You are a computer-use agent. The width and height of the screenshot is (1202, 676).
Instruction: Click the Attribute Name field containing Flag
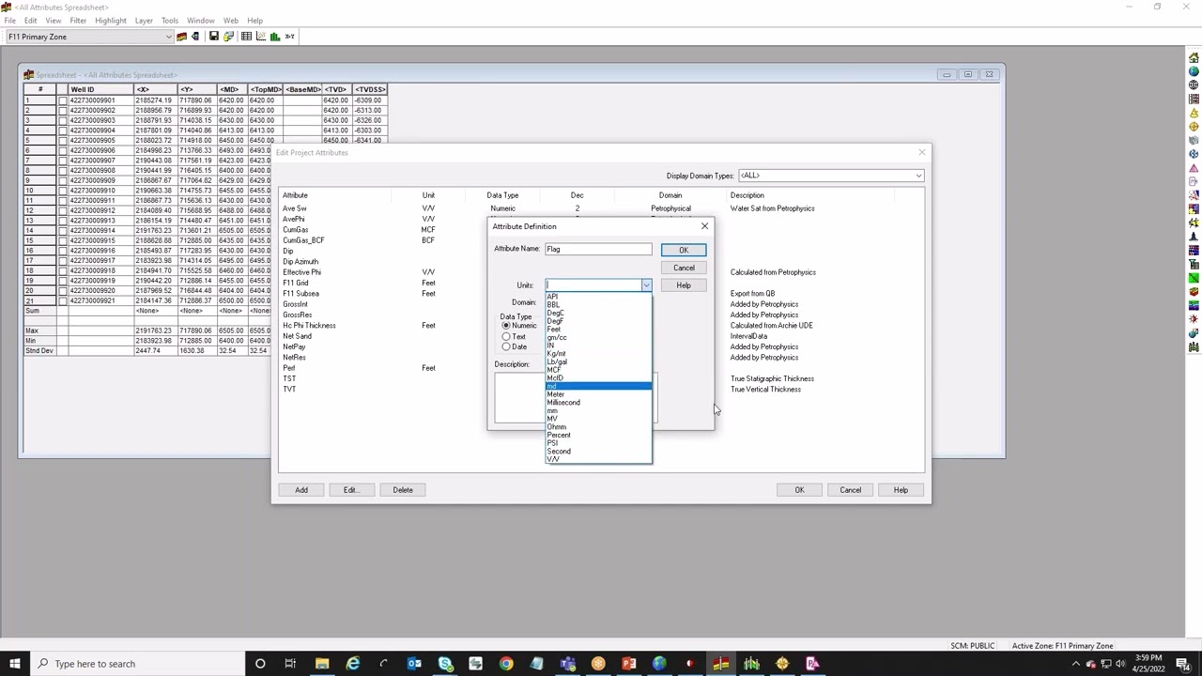pos(598,249)
